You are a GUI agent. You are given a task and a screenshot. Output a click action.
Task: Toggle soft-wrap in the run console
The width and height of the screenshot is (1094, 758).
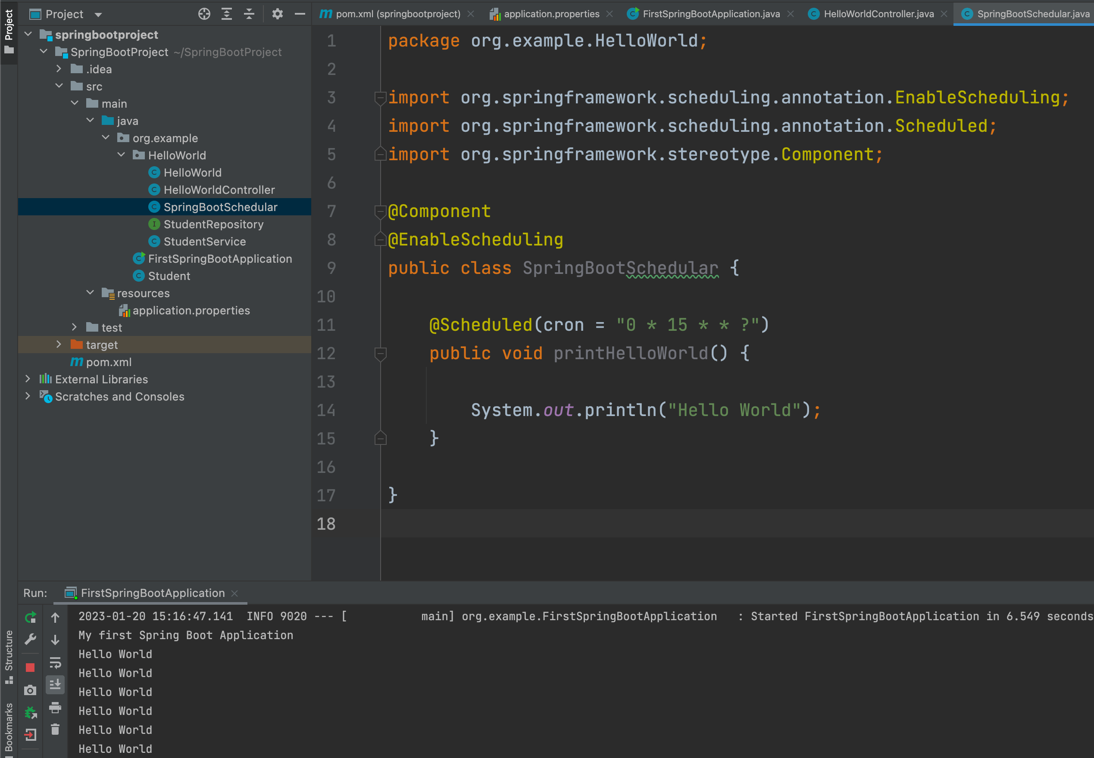click(56, 662)
